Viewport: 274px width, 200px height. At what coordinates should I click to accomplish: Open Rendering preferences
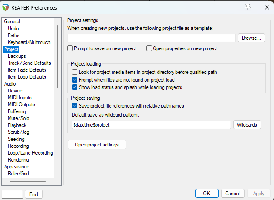[18, 160]
